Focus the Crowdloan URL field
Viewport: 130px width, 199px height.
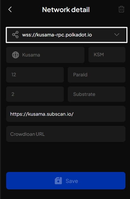coord(66,134)
